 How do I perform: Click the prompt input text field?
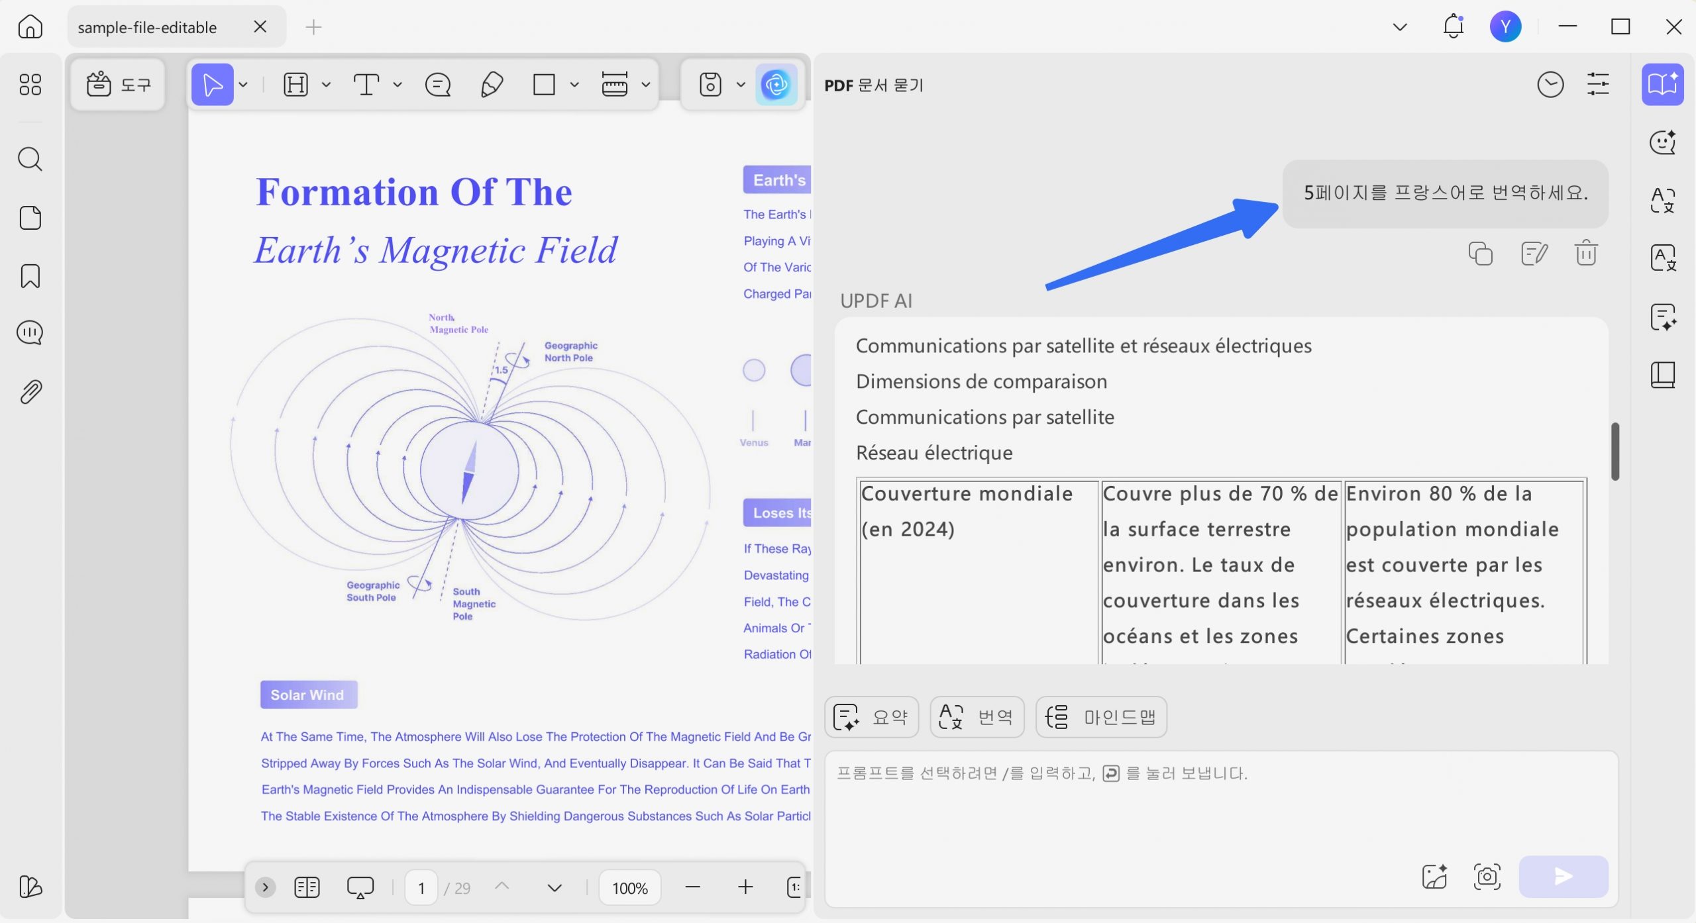click(1220, 801)
